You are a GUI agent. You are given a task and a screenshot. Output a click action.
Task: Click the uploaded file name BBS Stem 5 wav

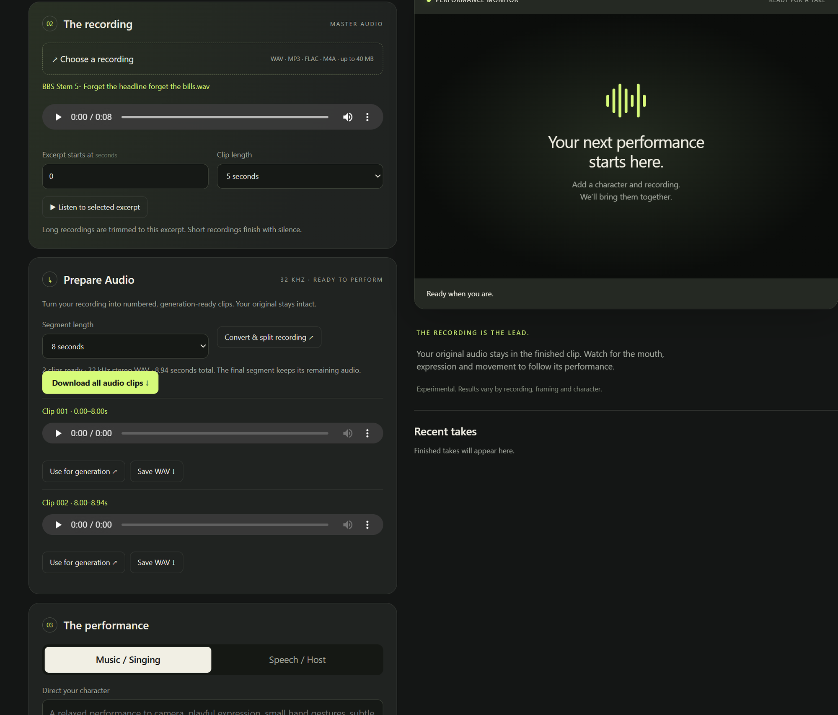126,86
